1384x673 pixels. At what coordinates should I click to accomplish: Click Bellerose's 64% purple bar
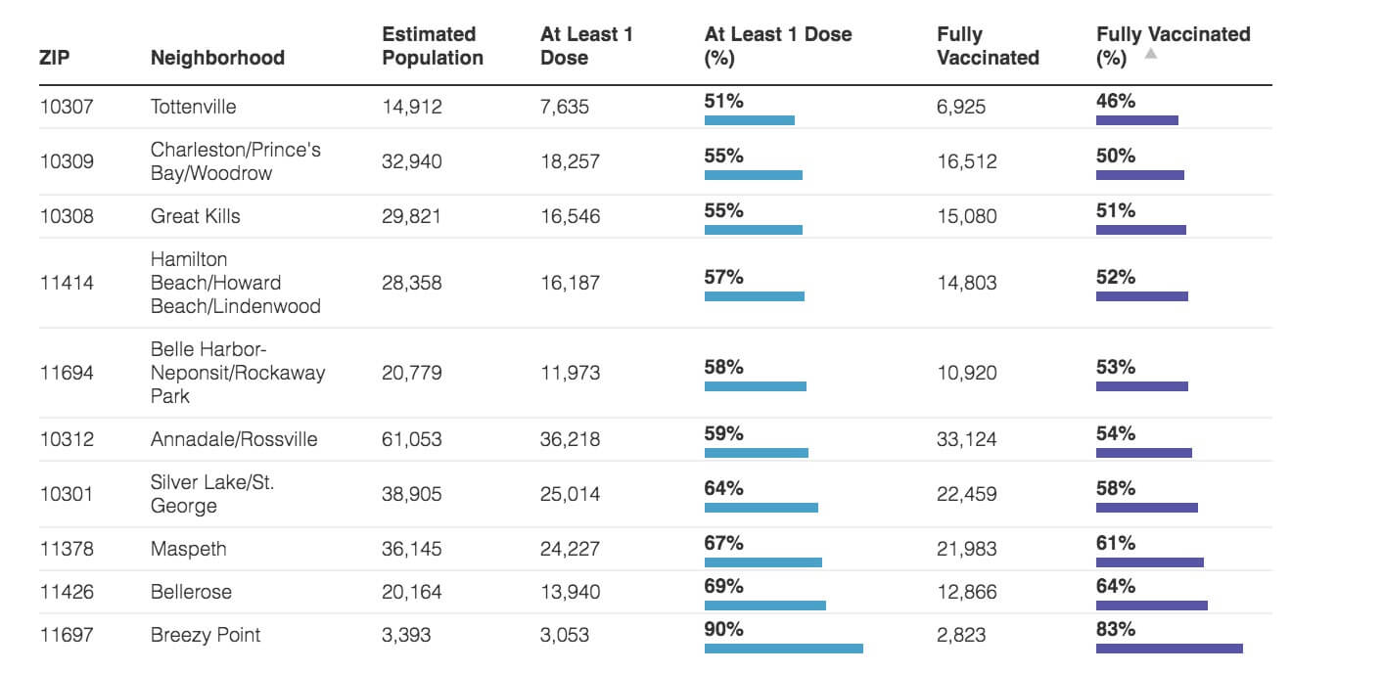pyautogui.click(x=1151, y=606)
